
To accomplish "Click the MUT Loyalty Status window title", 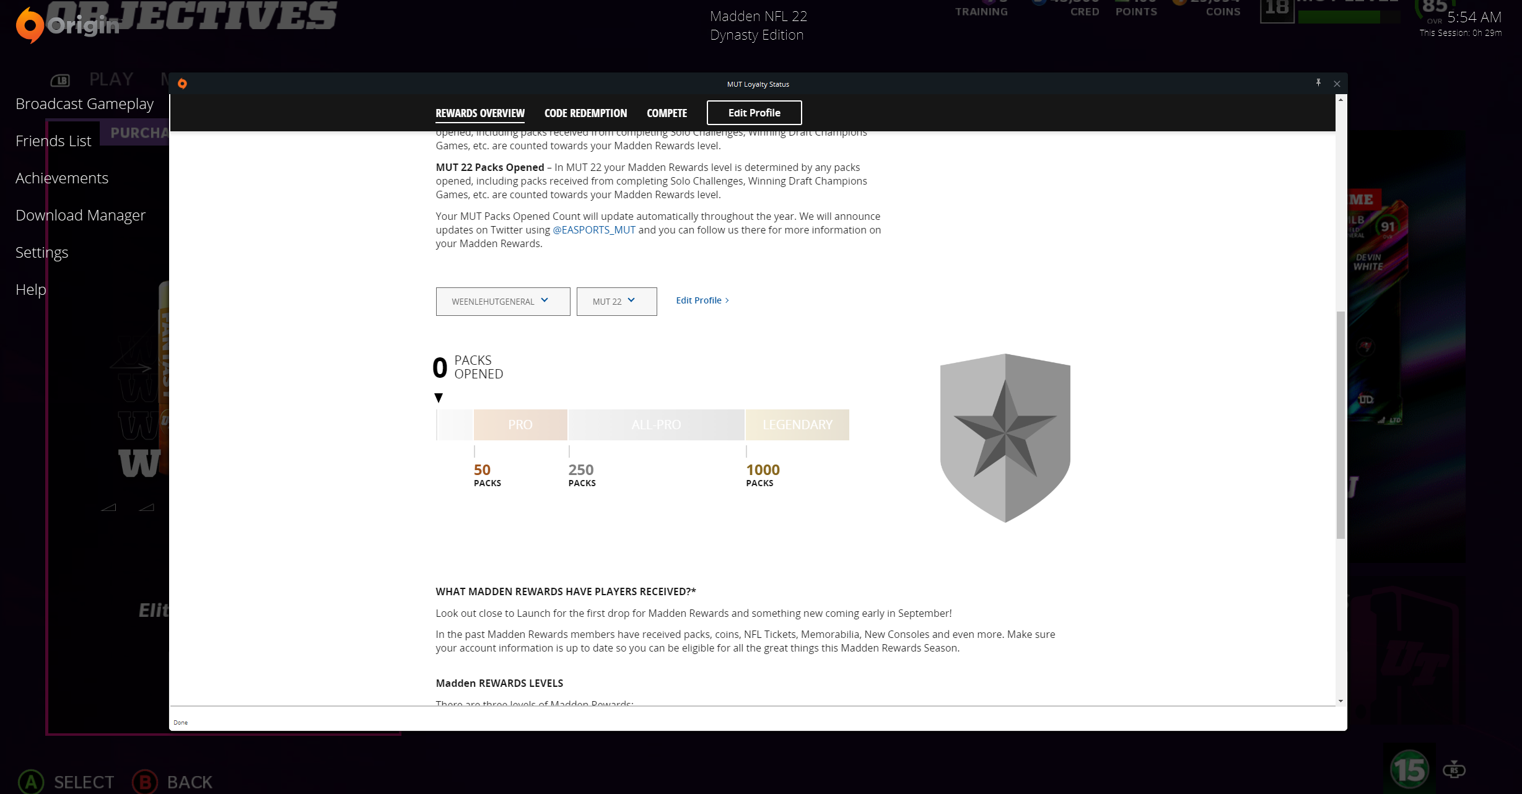I will (x=758, y=84).
